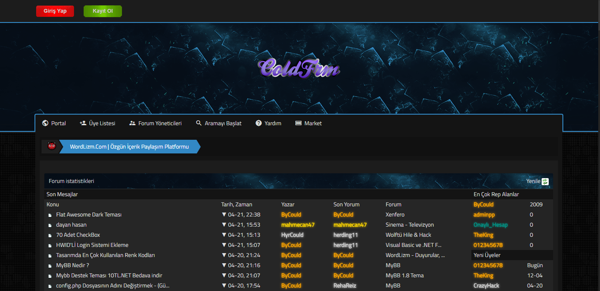Click document icon beside Flat Awesome Dark Teması
The width and height of the screenshot is (600, 291).
tap(50, 215)
